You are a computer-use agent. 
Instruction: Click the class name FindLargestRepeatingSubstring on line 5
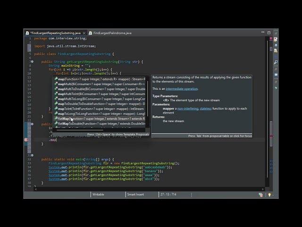pyautogui.click(x=84, y=54)
